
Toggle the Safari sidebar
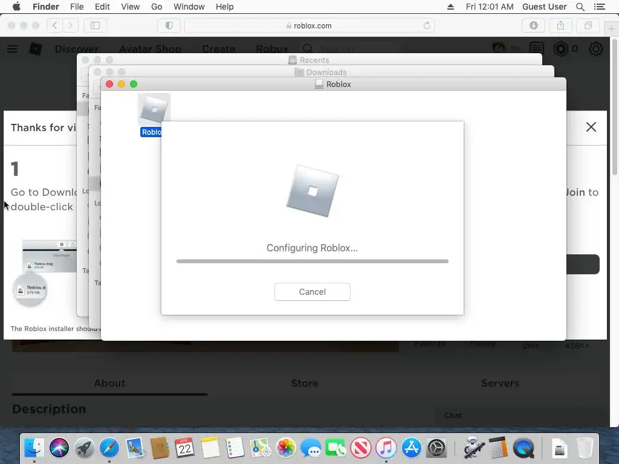pyautogui.click(x=95, y=25)
